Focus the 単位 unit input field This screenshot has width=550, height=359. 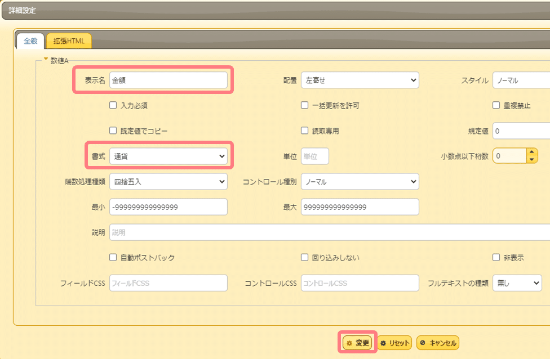pyautogui.click(x=315, y=156)
